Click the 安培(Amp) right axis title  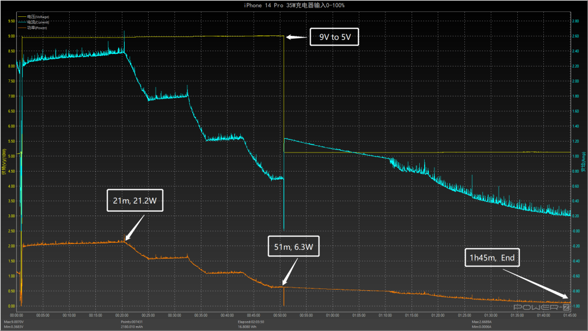tap(584, 162)
